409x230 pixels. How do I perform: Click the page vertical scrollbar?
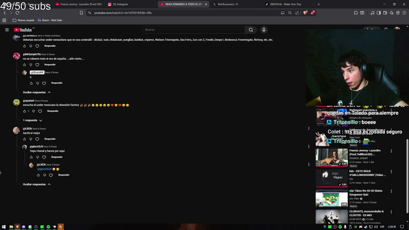pyautogui.click(x=407, y=176)
